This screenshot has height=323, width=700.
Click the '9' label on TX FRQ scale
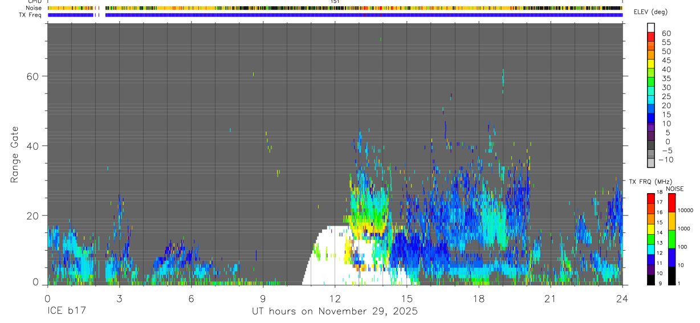(660, 283)
